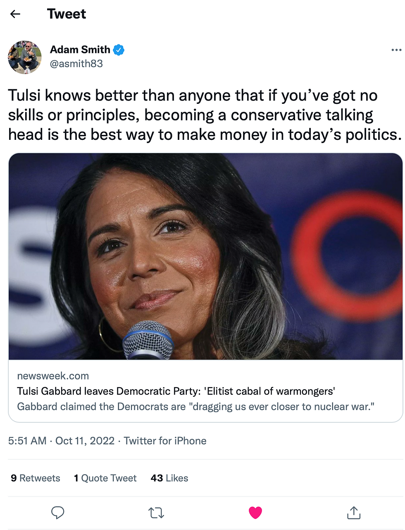Screen dimensions: 405x530
Task: Click the 5:51 AM · Oct 11, 2022 timestamp
Action: pyautogui.click(x=61, y=441)
